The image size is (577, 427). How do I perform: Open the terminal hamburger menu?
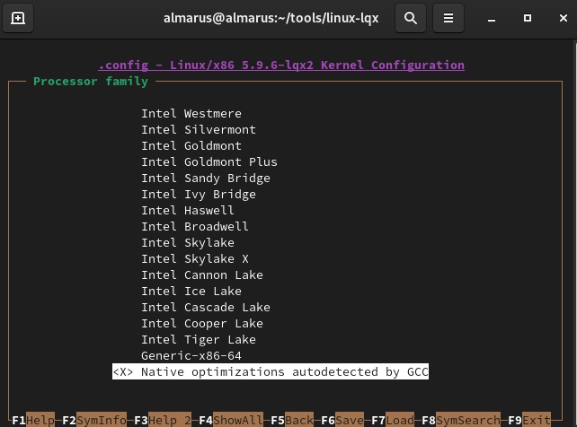coord(448,18)
